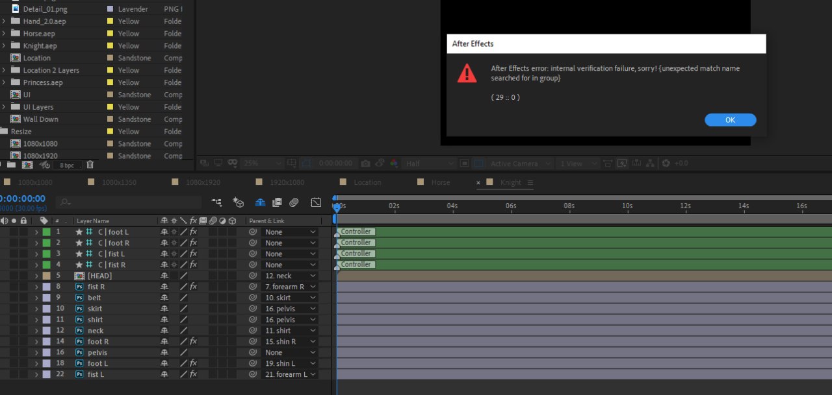
Task: Enable motion blur timeline button
Action: point(294,202)
